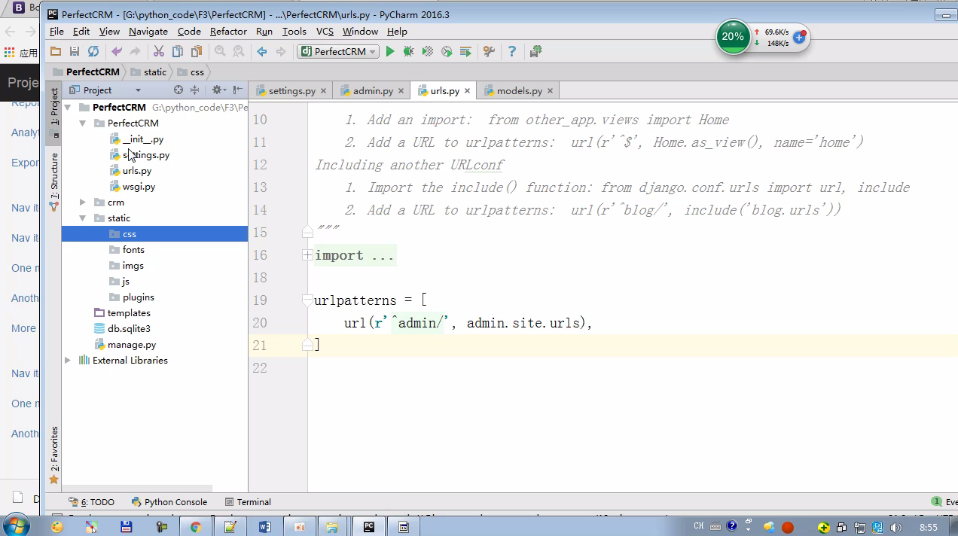Click the Debug bug icon

[x=408, y=51]
